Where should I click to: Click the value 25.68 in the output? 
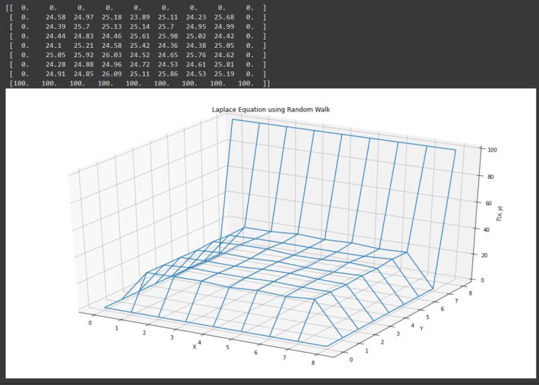[224, 17]
